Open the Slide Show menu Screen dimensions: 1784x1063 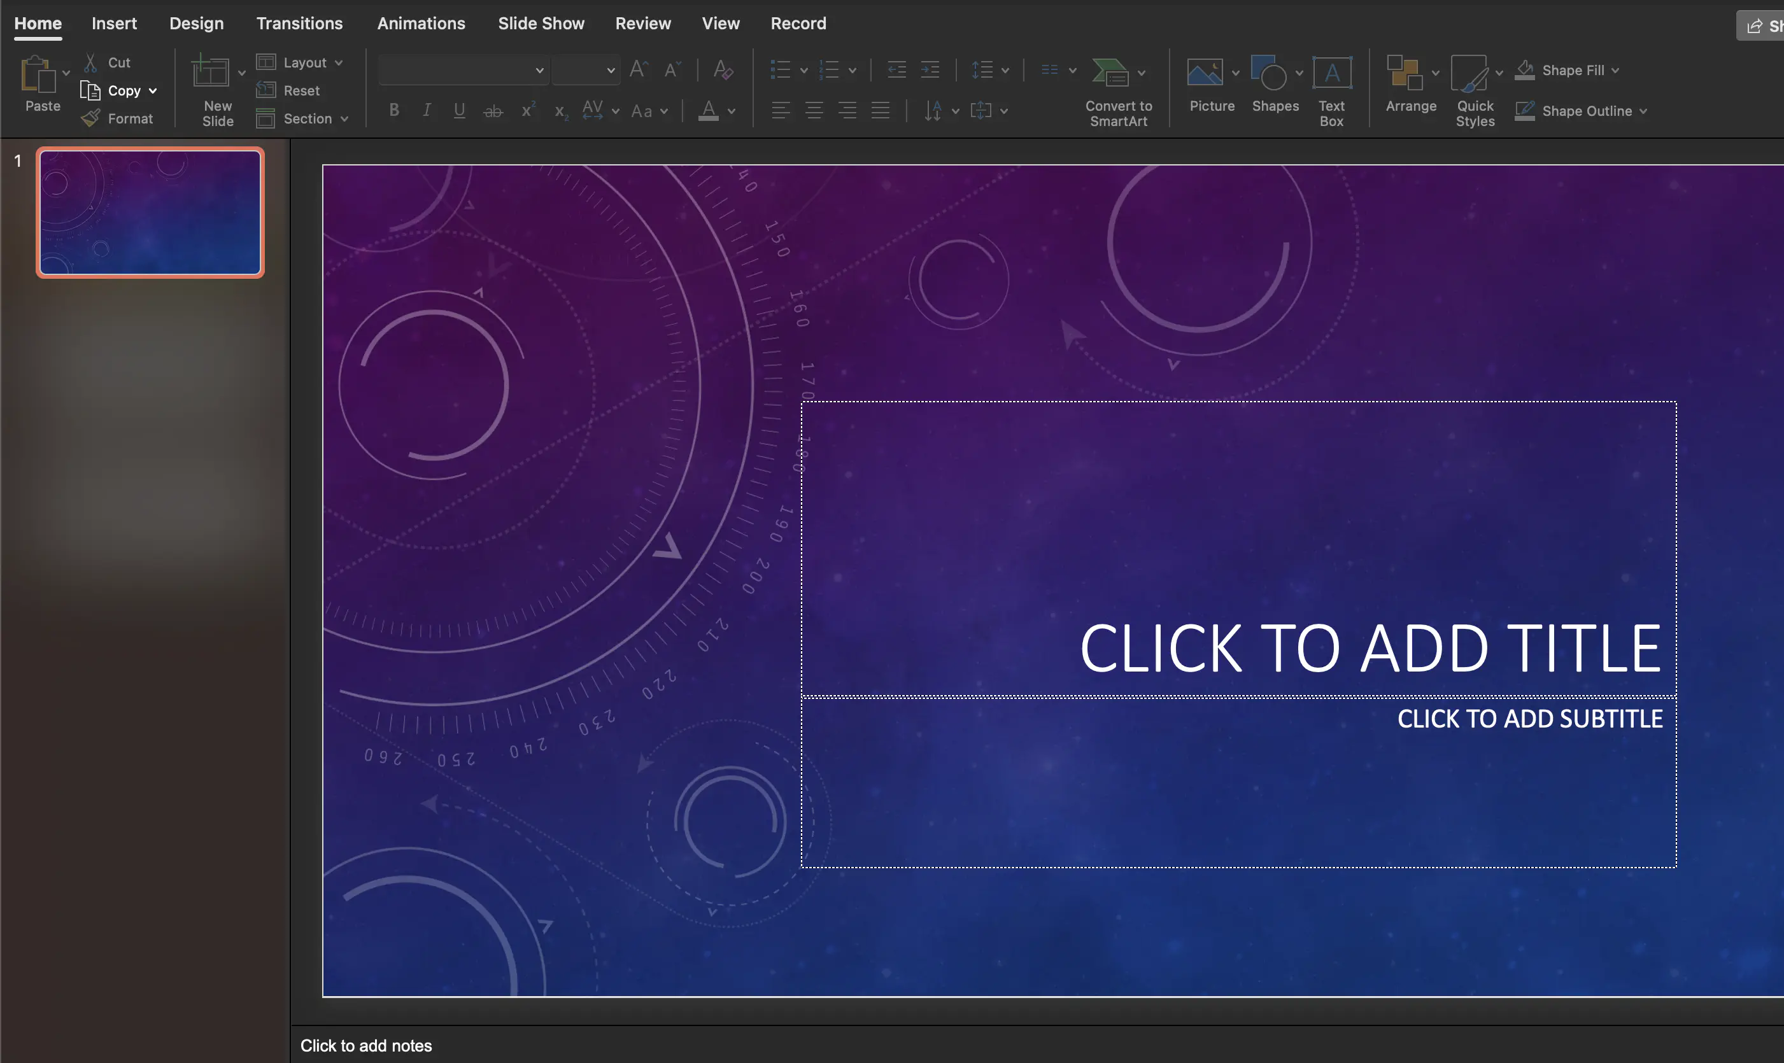pyautogui.click(x=540, y=23)
